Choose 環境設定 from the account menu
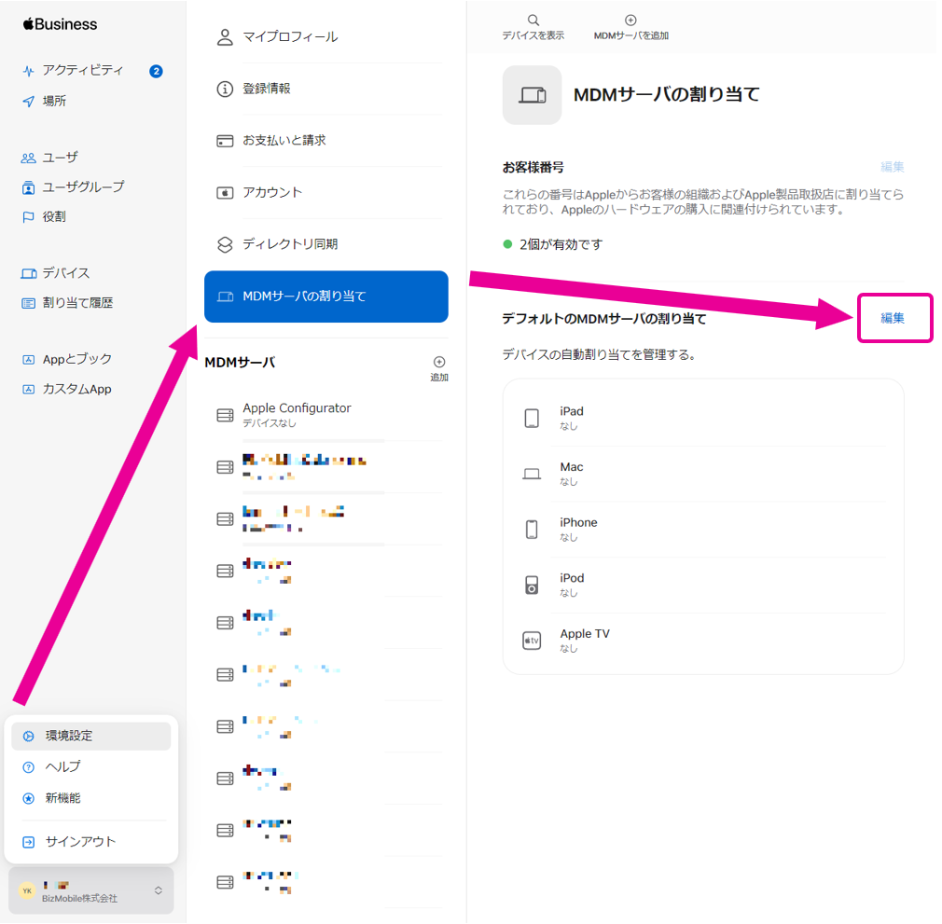 (x=69, y=736)
